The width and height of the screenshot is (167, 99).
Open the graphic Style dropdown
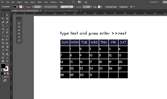point(102,7)
